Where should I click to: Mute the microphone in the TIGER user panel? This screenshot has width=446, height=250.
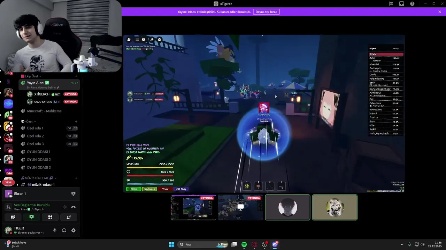click(55, 230)
